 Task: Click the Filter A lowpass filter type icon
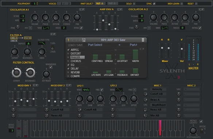coord(42,43)
